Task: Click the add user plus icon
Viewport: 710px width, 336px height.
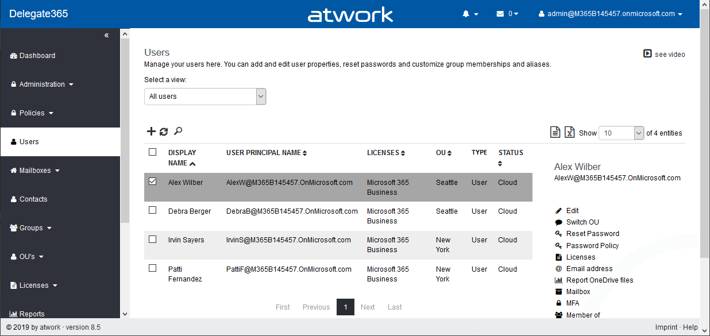Action: pos(151,132)
